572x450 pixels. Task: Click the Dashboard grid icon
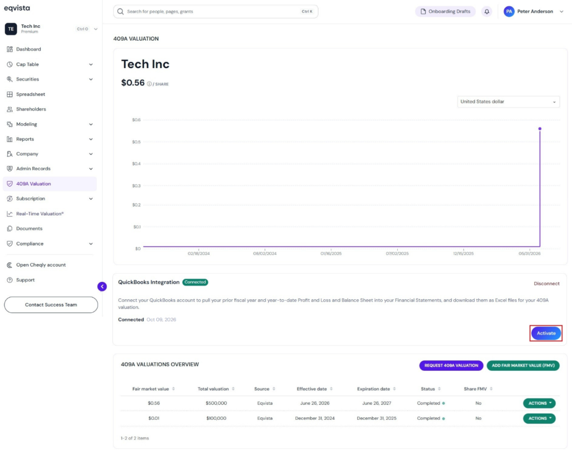(x=10, y=49)
